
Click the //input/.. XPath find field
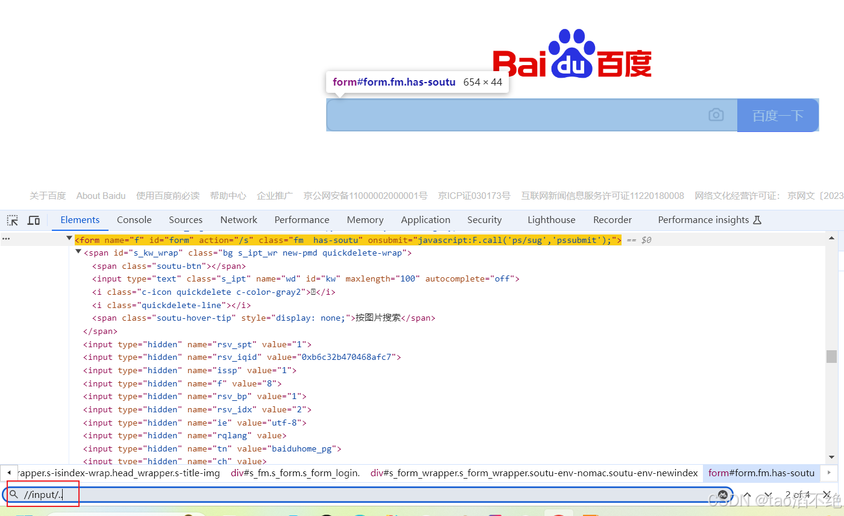coord(368,495)
